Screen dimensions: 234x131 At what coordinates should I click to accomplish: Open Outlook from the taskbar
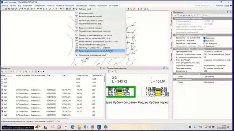pyautogui.click(x=86, y=127)
